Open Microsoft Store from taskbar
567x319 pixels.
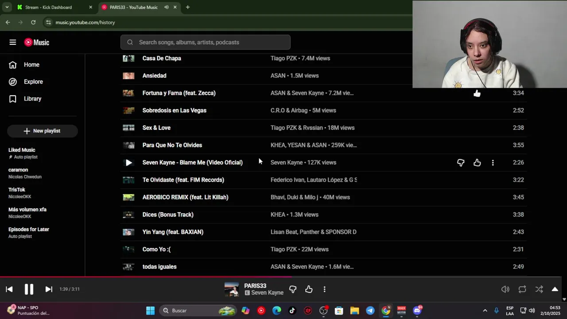click(x=339, y=311)
